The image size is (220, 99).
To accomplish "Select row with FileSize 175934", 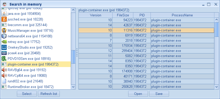I will point(146,46).
